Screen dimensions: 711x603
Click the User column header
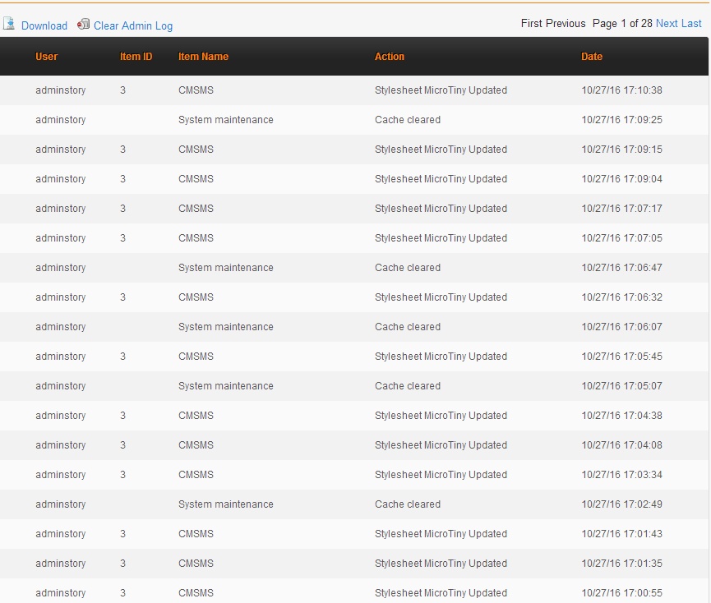click(47, 57)
